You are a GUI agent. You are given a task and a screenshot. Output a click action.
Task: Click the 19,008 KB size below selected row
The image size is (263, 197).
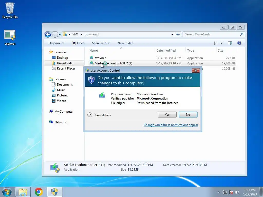click(x=228, y=69)
